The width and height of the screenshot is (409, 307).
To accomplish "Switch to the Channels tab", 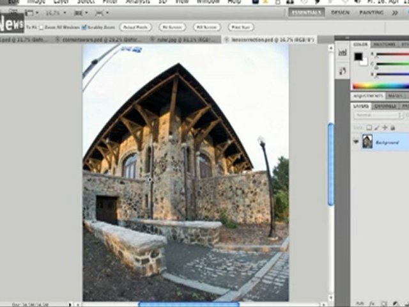I will click(x=385, y=106).
